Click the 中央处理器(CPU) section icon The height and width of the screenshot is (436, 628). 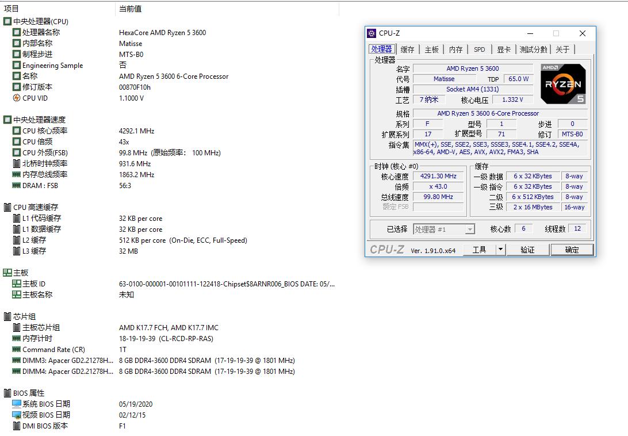(7, 22)
